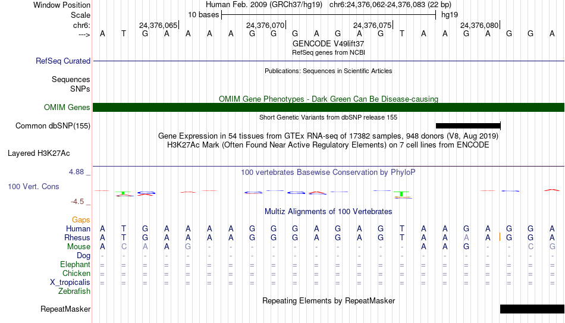
Task: Click the Chicken species label
Action: coord(76,274)
